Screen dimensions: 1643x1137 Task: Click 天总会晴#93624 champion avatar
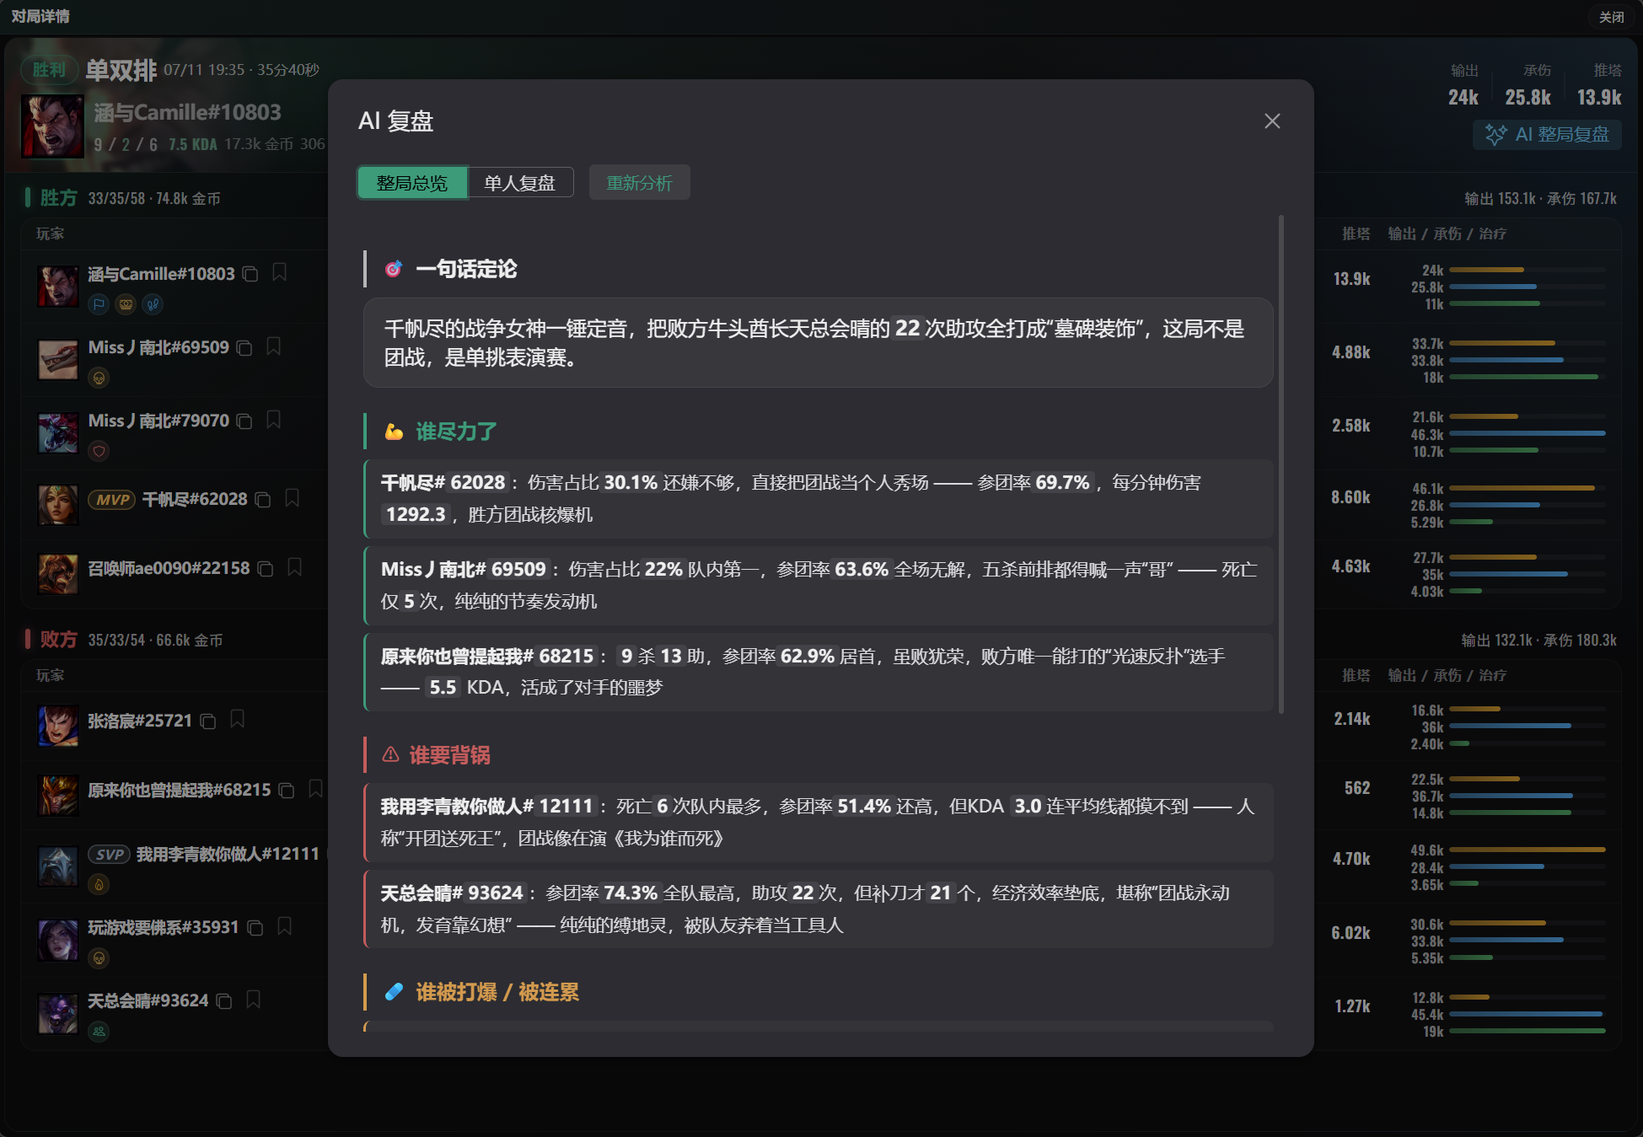pos(58,1013)
